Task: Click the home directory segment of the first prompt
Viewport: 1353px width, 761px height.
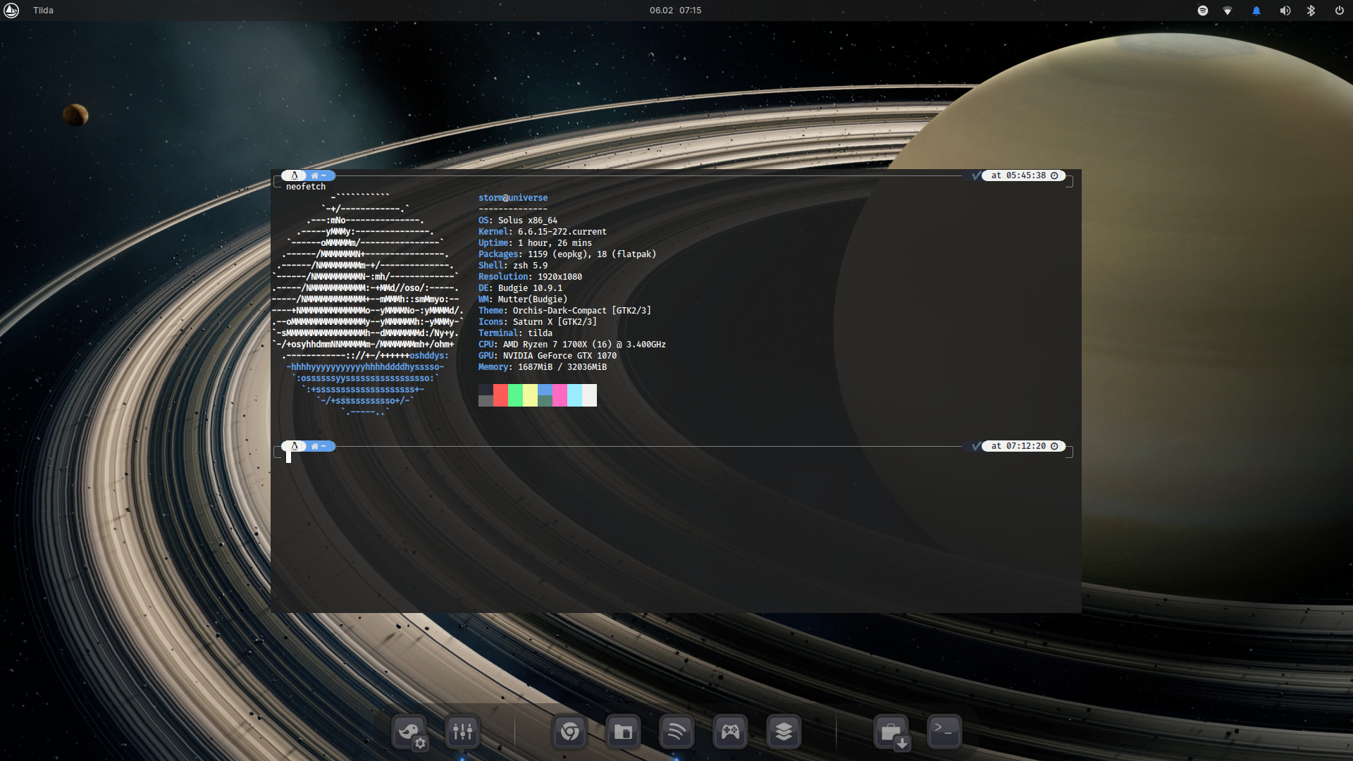Action: point(319,175)
